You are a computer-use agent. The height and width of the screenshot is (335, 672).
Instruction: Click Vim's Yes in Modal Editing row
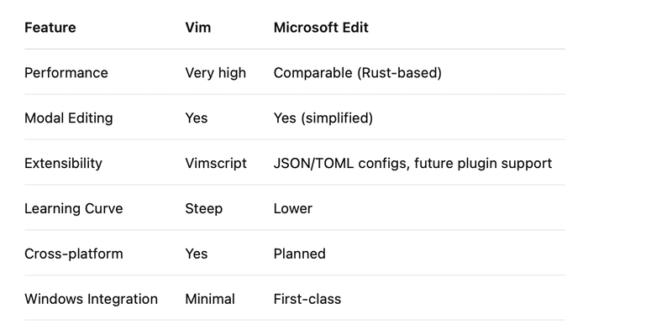click(x=197, y=118)
